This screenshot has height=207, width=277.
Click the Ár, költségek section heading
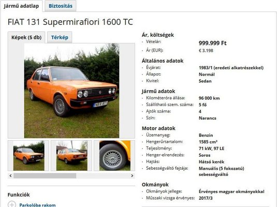pyautogui.click(x=158, y=35)
